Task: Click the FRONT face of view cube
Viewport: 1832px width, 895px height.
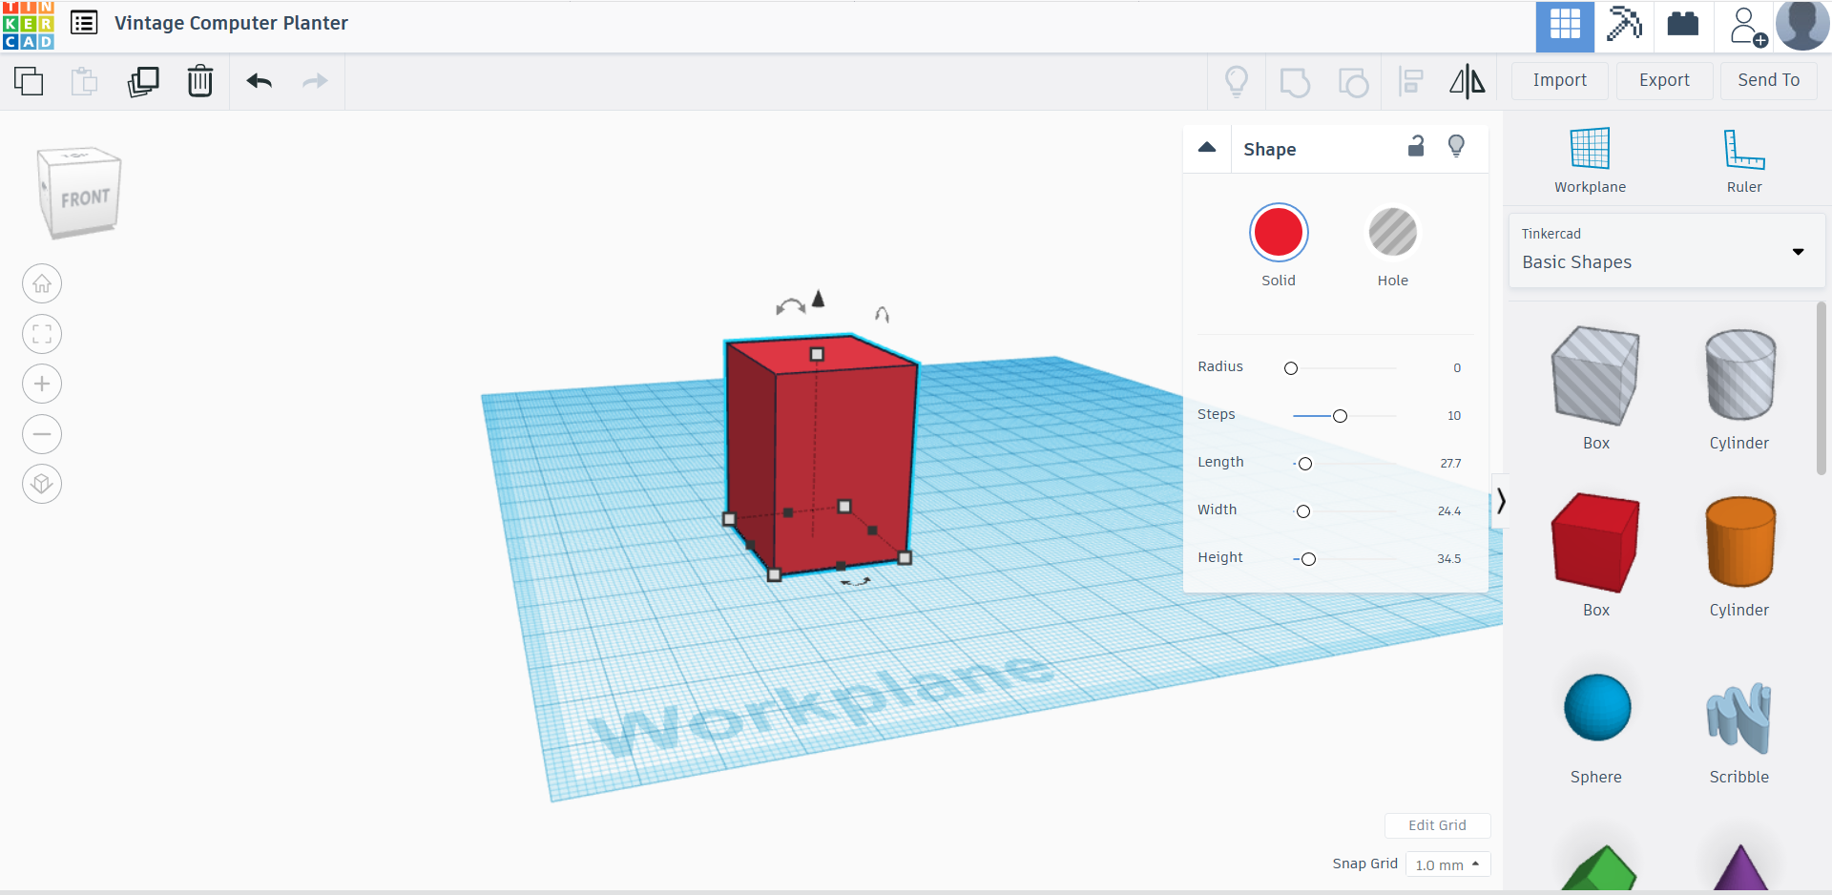Action: [86, 198]
